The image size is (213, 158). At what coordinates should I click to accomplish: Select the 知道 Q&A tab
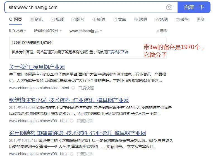point(99,20)
